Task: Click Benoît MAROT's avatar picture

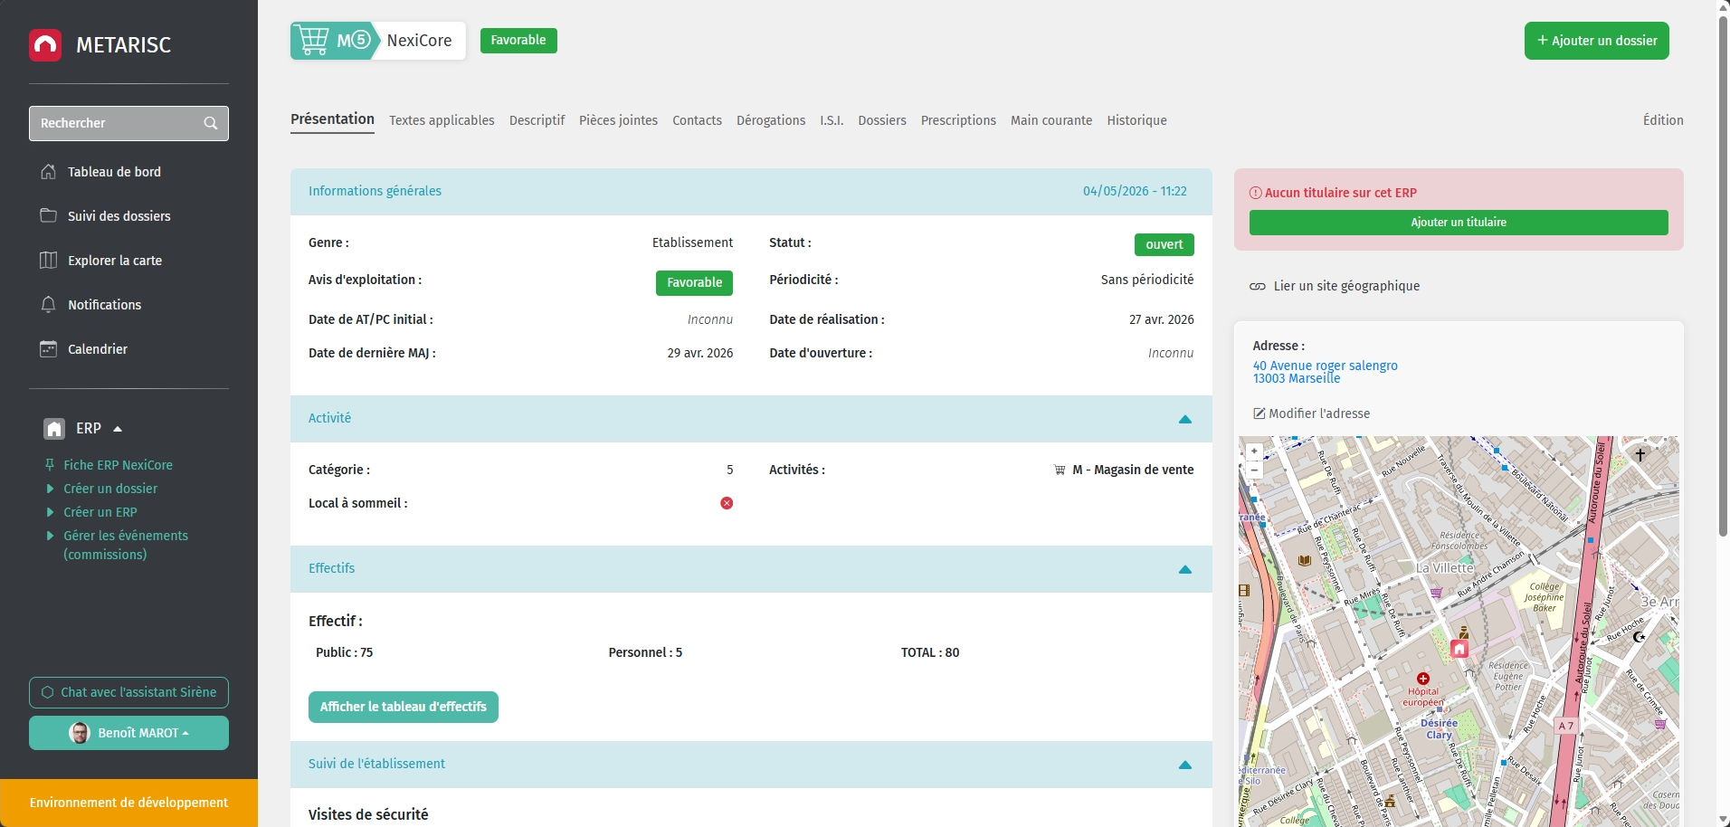Action: coord(80,733)
